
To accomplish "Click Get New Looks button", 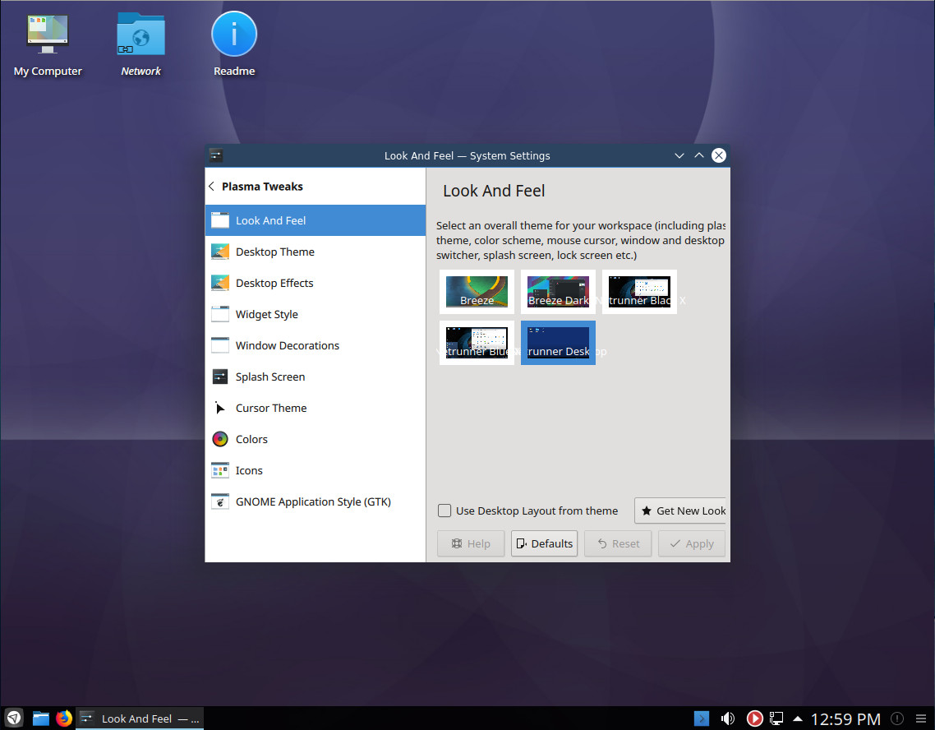I will tap(680, 511).
